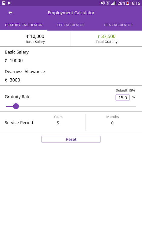Click the Gratuity Rate slider handle
The image size is (142, 243).
click(16, 106)
